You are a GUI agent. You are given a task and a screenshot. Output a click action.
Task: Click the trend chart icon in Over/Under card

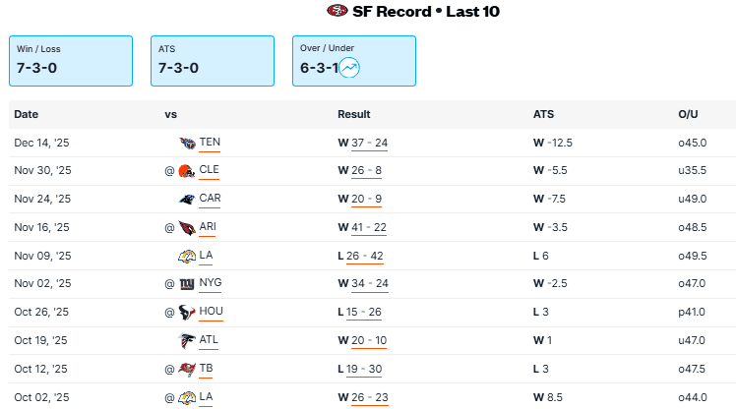click(349, 68)
